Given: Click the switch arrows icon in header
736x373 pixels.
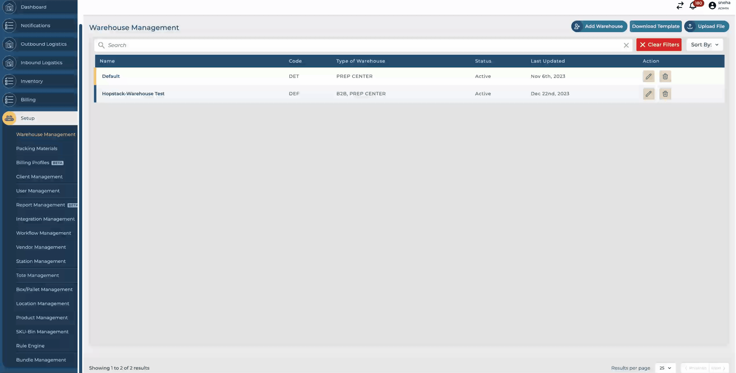Looking at the screenshot, I should tap(680, 6).
